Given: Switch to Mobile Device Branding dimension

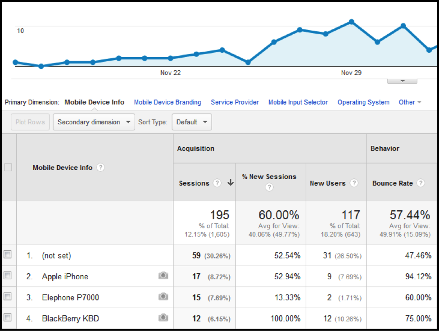Looking at the screenshot, I should 167,102.
